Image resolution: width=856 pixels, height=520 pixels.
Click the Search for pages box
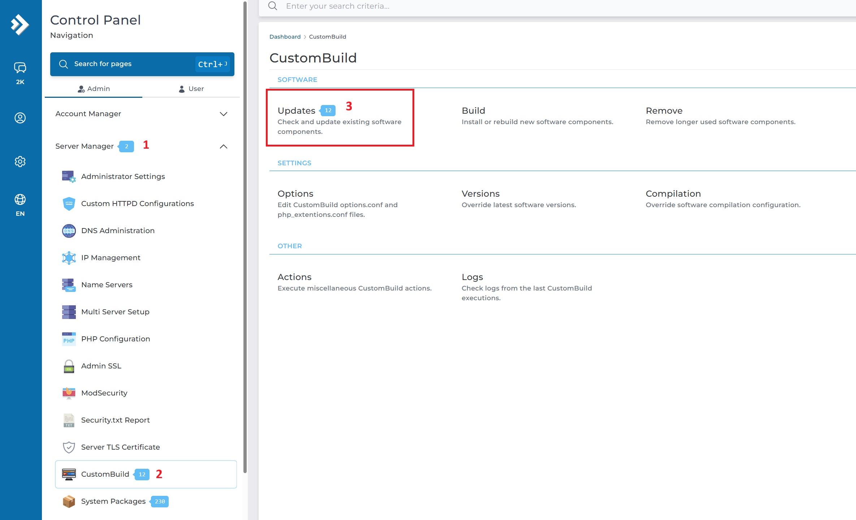coord(142,64)
